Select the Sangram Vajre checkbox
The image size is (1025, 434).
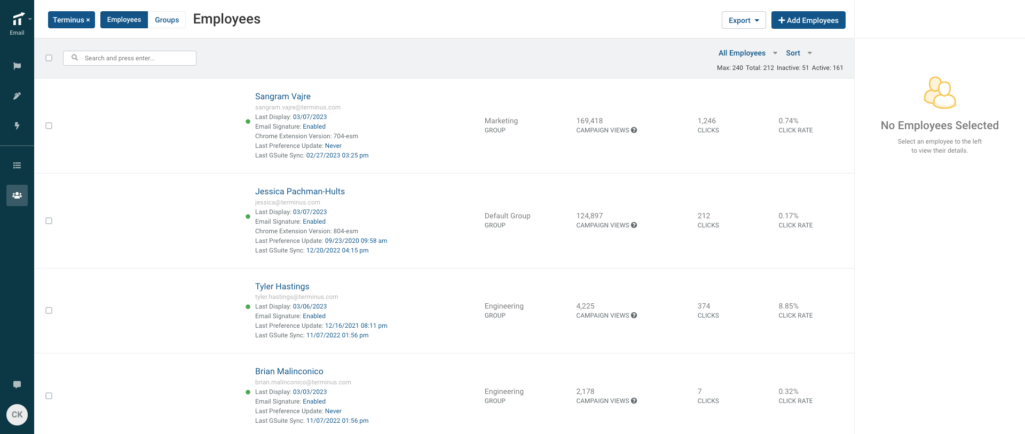[x=49, y=126]
